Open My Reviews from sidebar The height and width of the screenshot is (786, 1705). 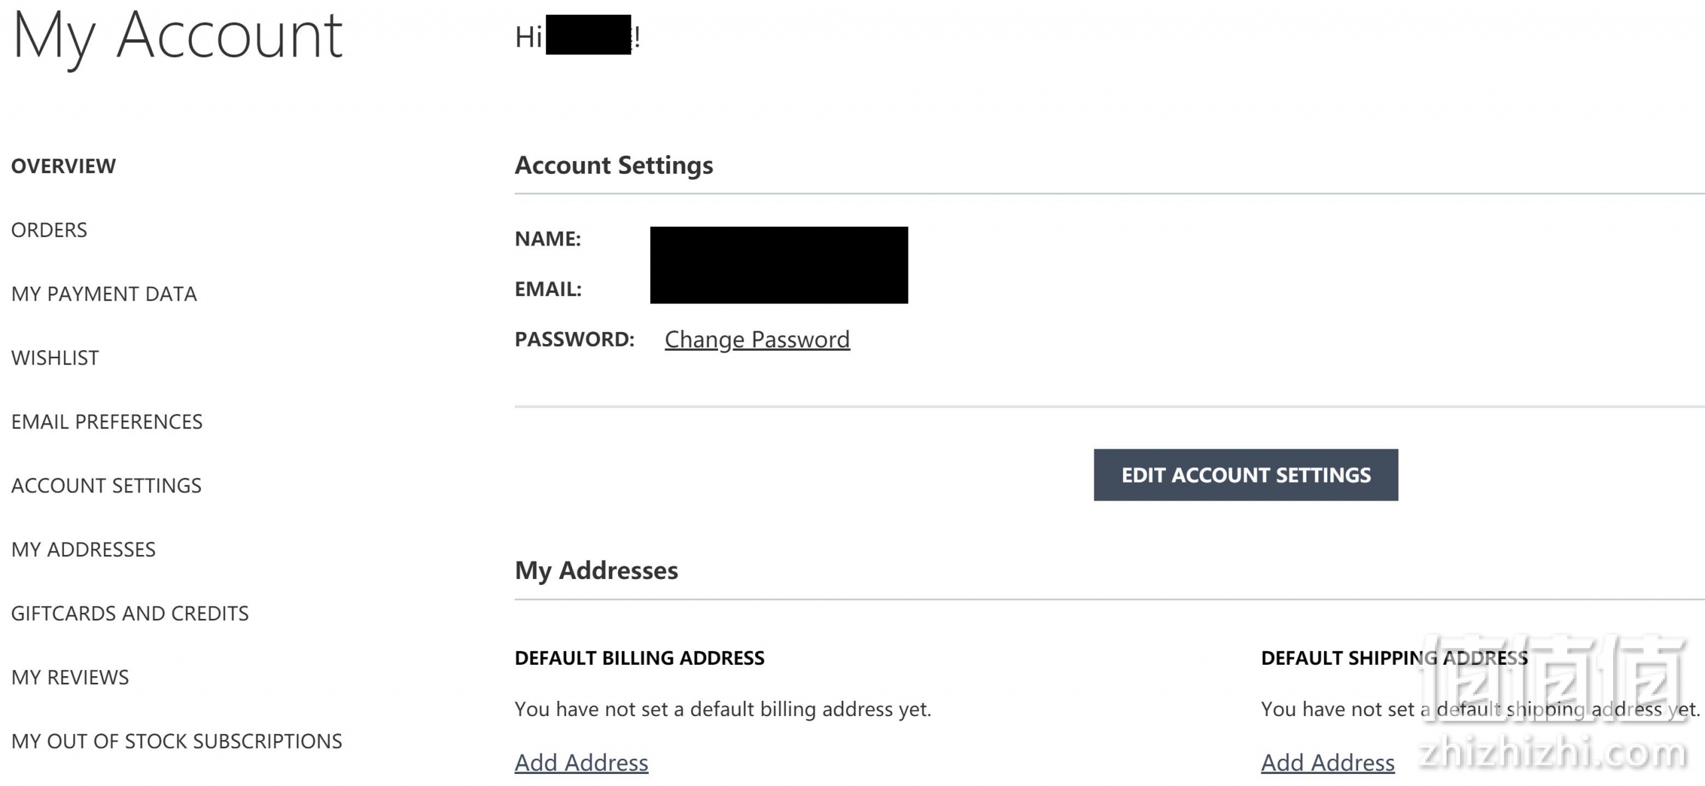70,677
